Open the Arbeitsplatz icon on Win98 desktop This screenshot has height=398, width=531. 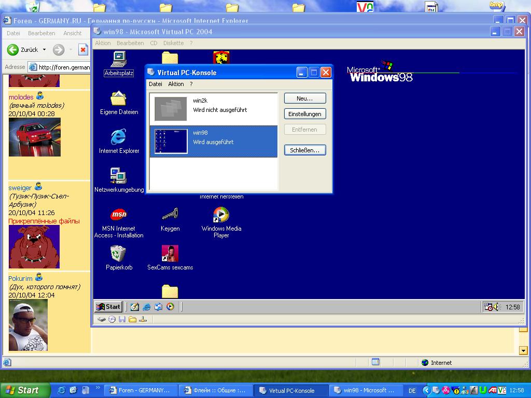(x=119, y=59)
